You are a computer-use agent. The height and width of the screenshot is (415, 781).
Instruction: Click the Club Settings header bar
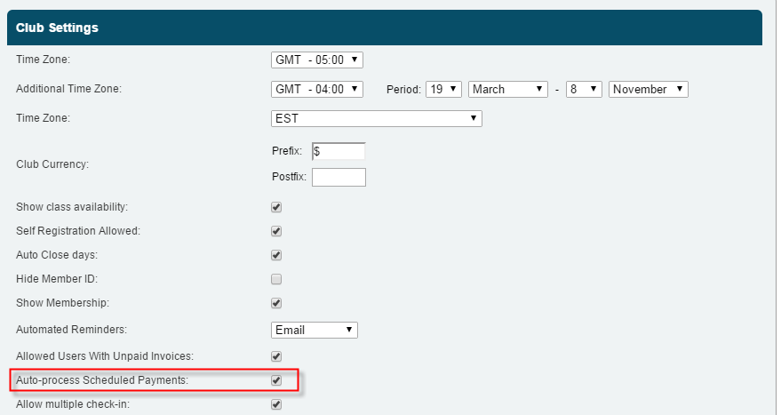384,28
